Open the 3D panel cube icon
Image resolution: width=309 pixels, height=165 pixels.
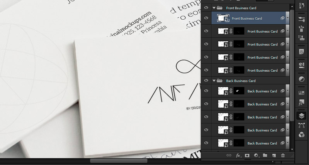coord(302,65)
